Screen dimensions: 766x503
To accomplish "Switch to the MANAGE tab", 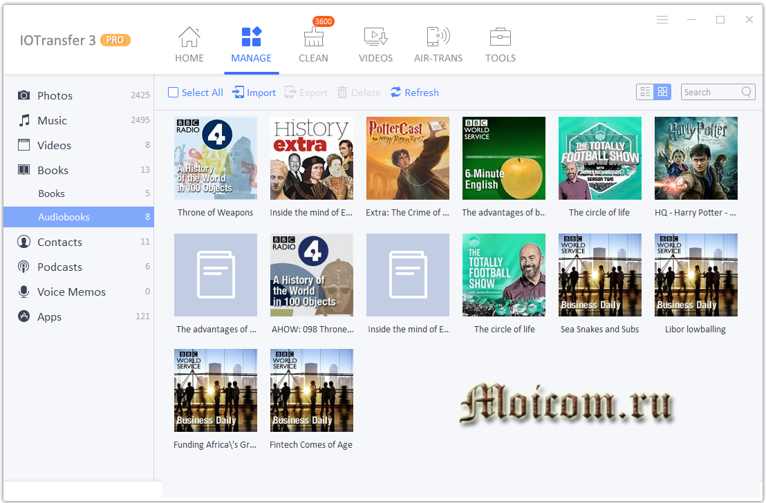I will 251,44.
